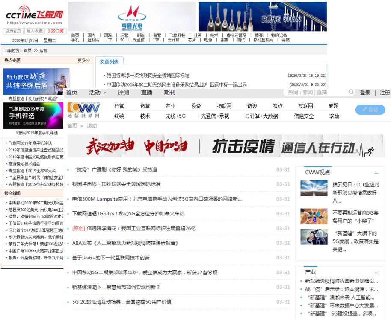
Task: Click the 飞象网2019年度手机评选 thumbnail image
Action: [33, 116]
